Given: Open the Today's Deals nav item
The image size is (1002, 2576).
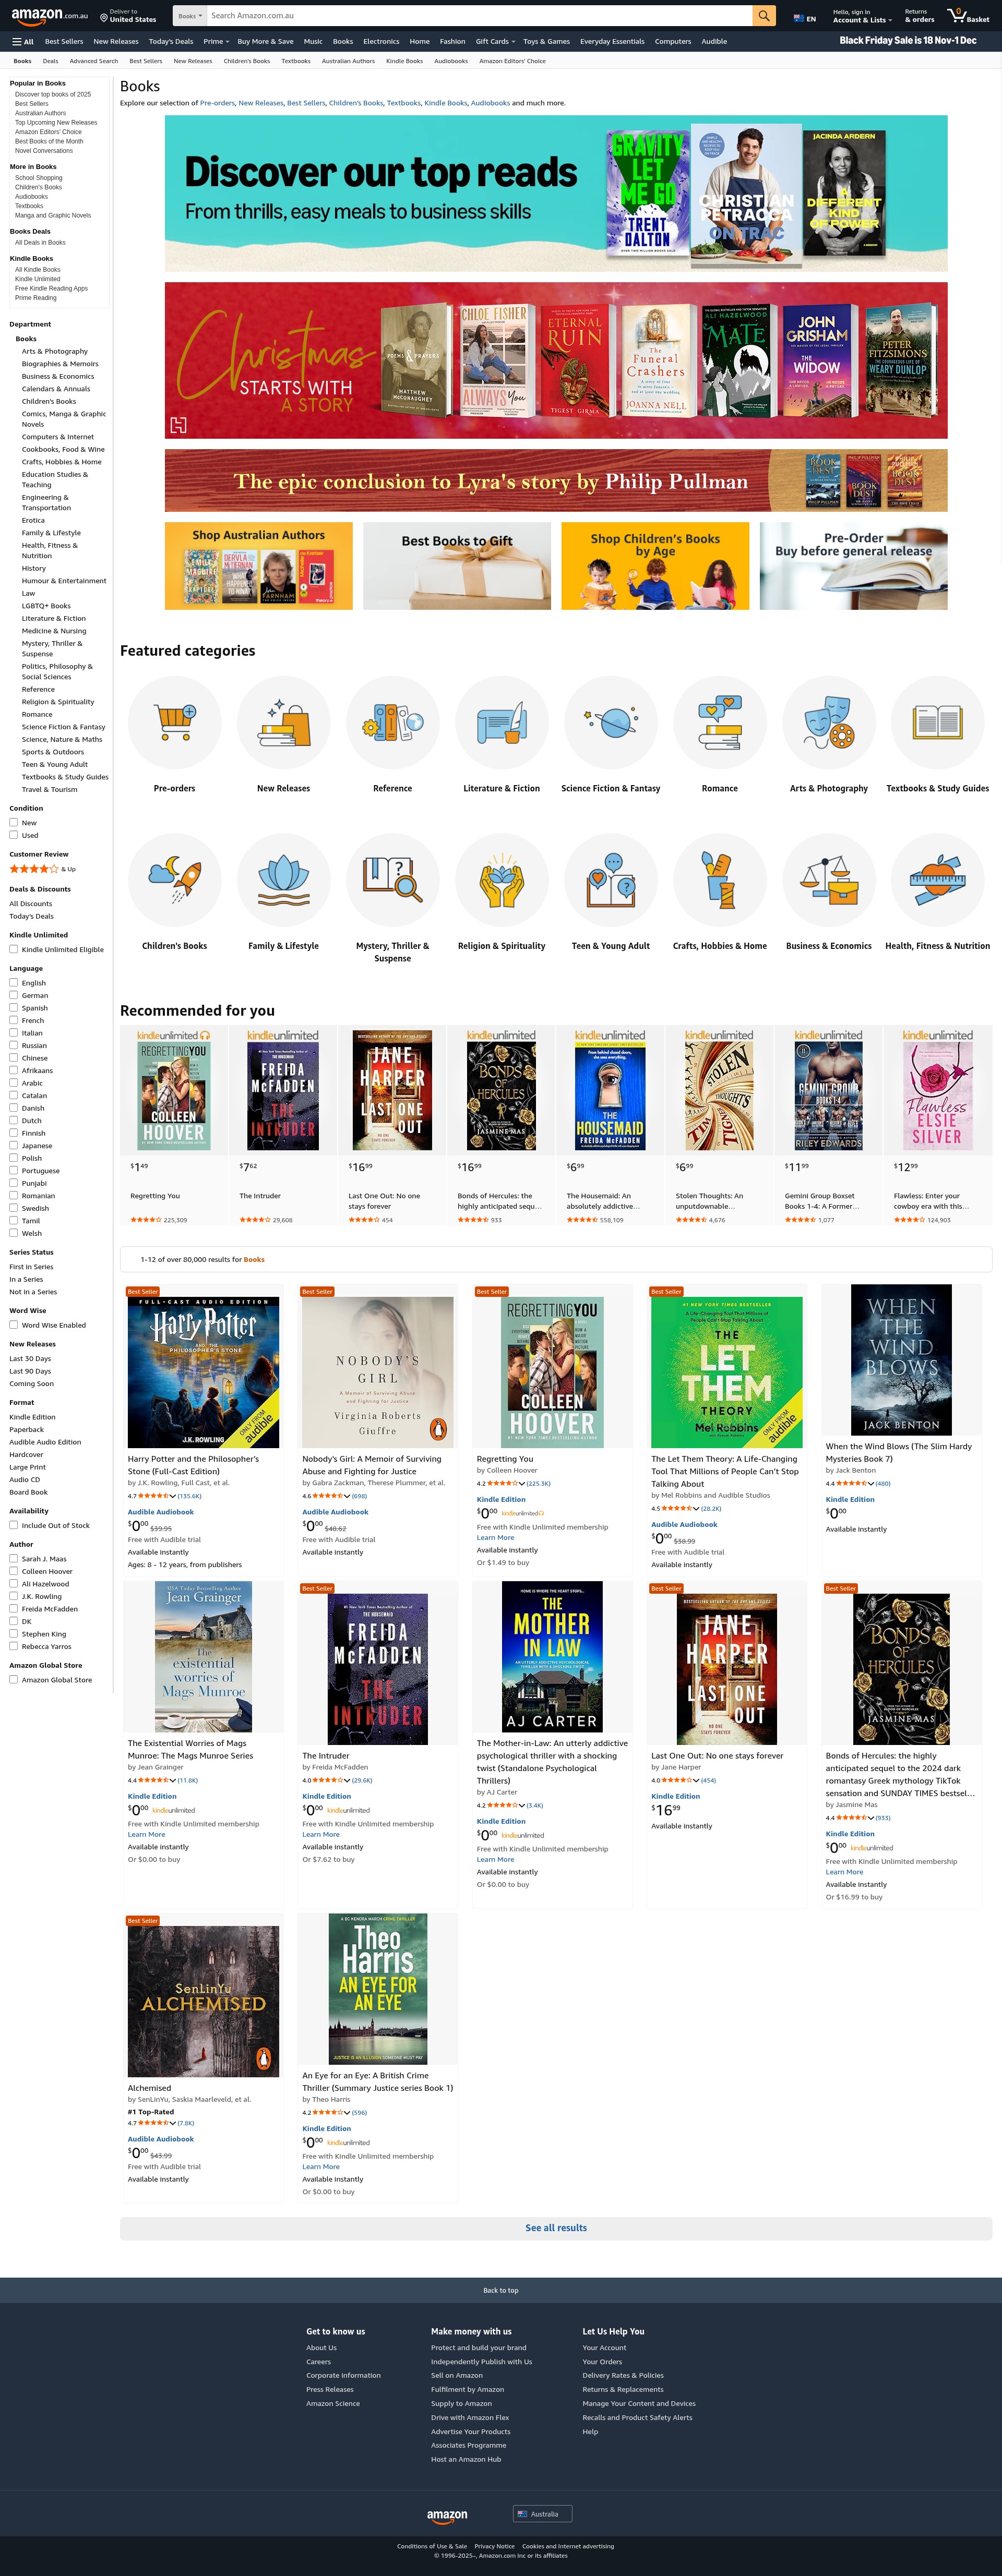Looking at the screenshot, I should click(171, 42).
